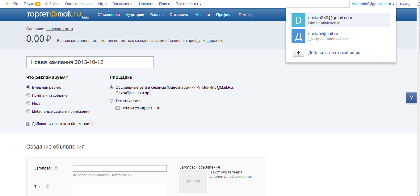Click Добавить почтовый ящик link
420x196 pixels.
334,53
